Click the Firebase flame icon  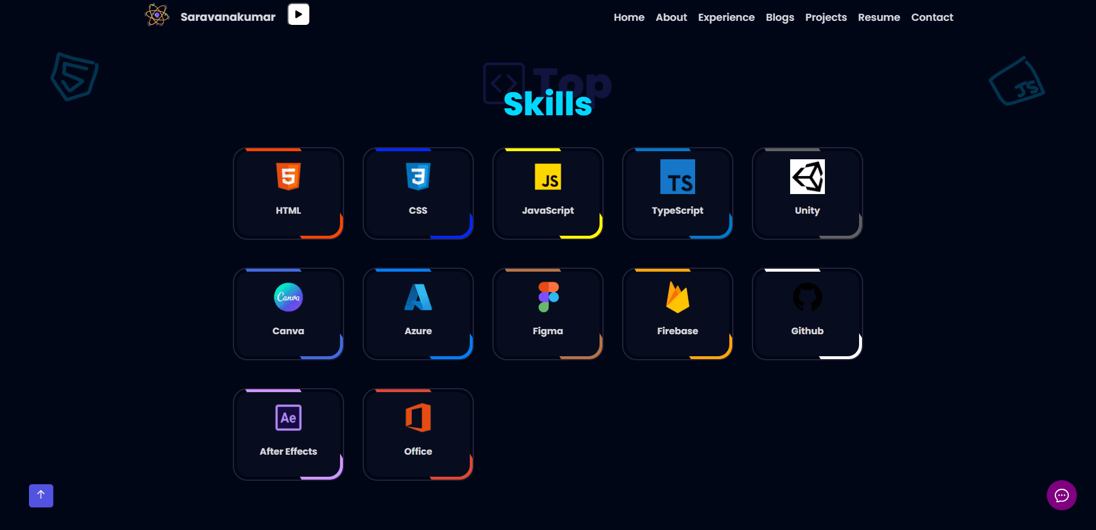pos(678,297)
